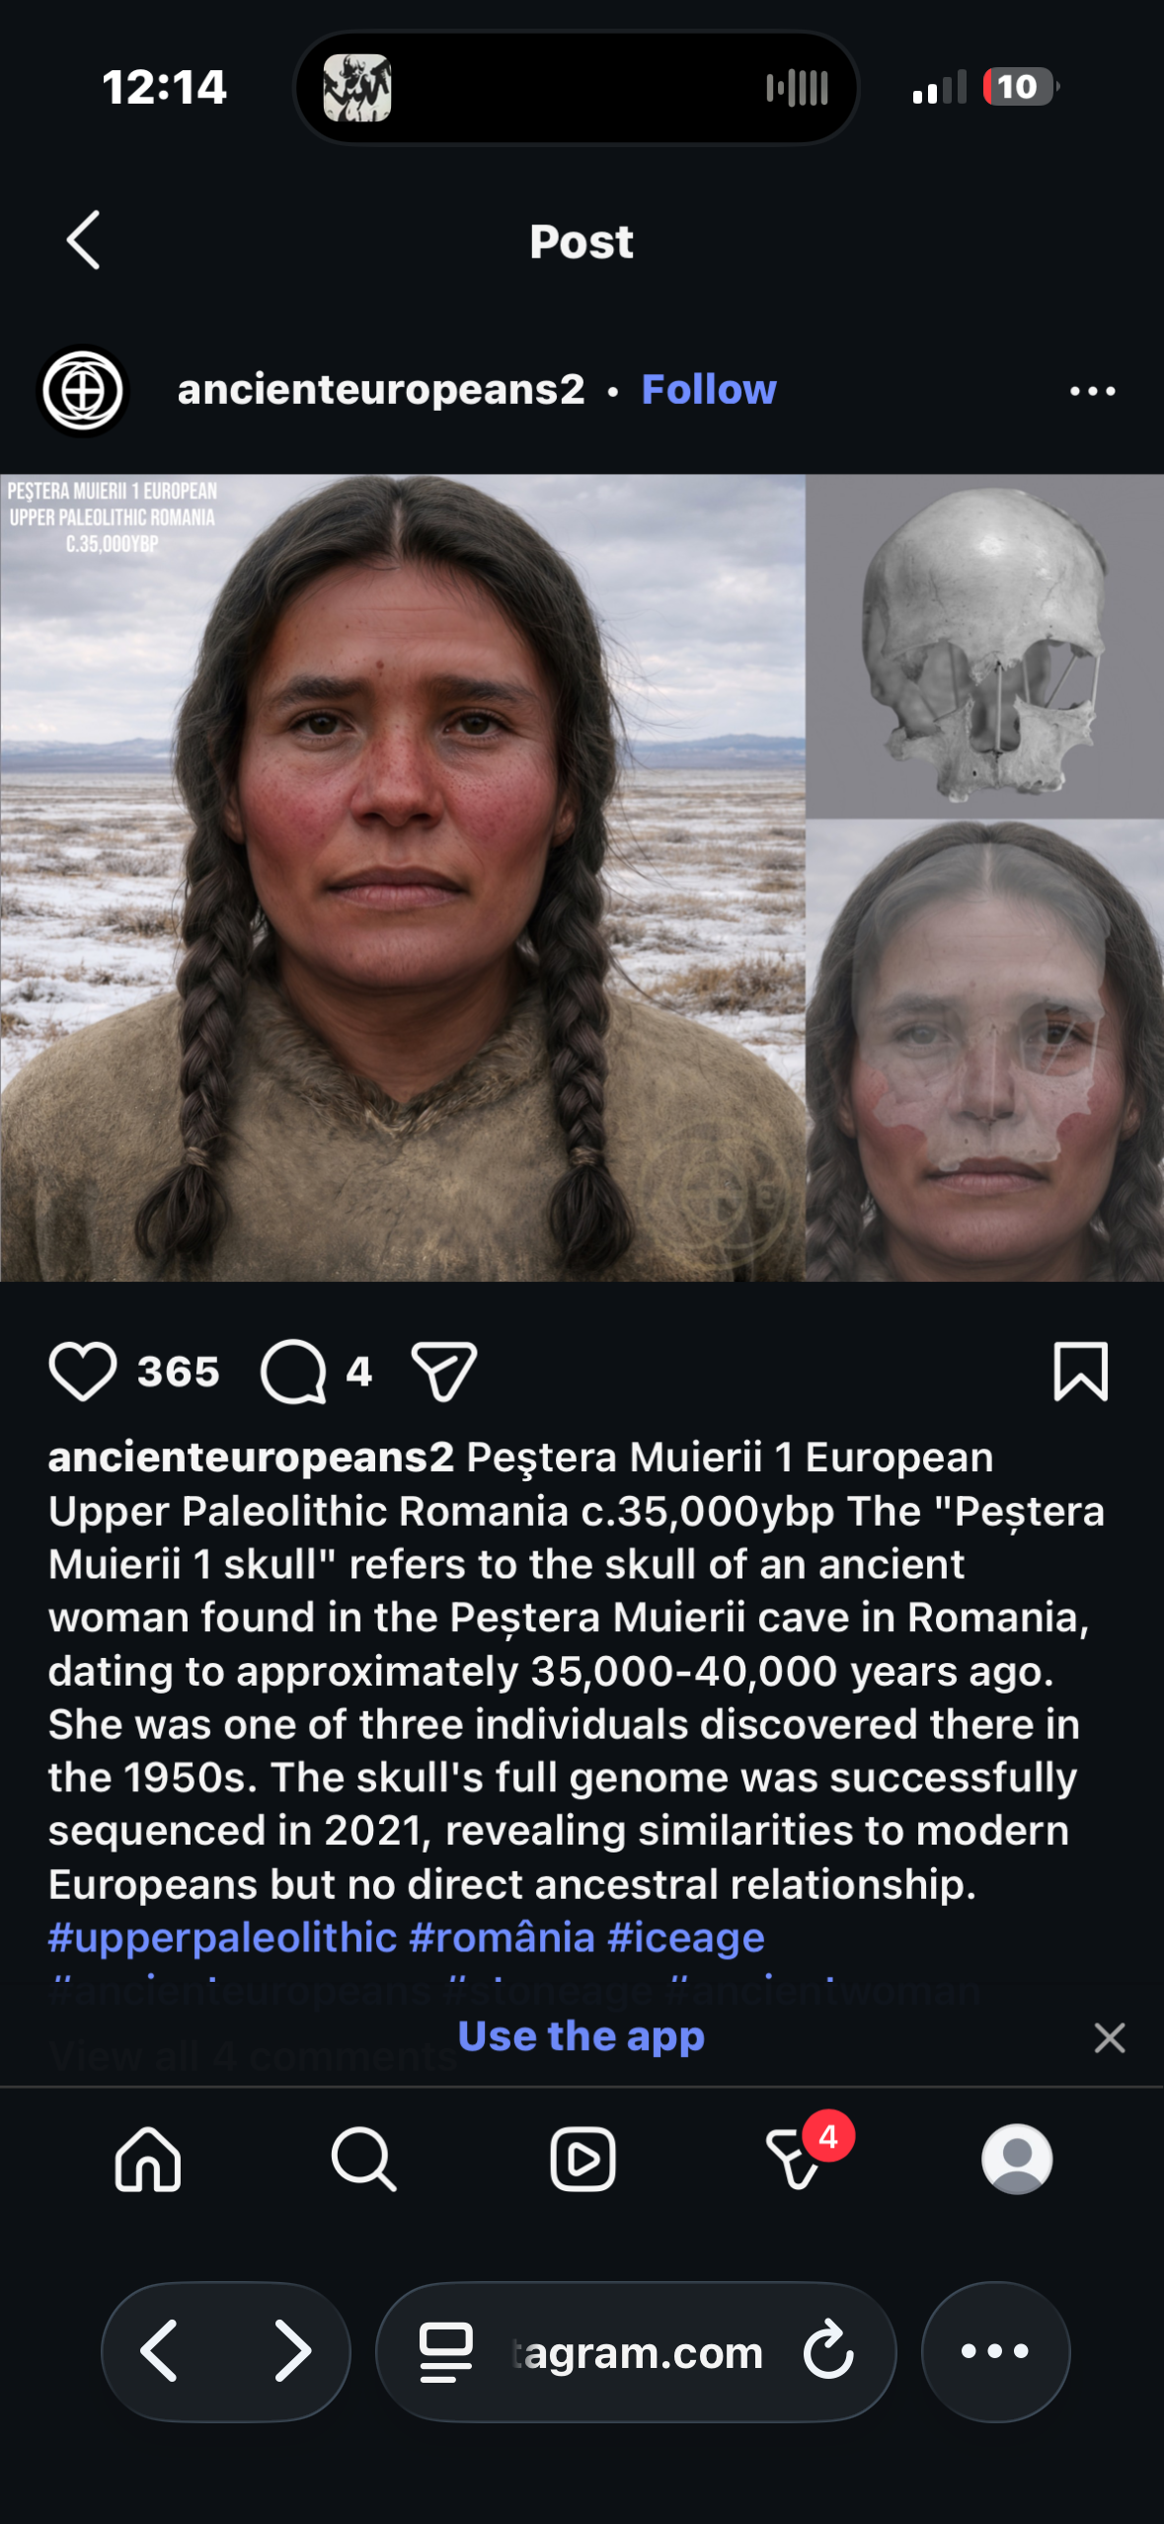Open your profile tab avatar
The width and height of the screenshot is (1164, 2524).
point(1017,2159)
